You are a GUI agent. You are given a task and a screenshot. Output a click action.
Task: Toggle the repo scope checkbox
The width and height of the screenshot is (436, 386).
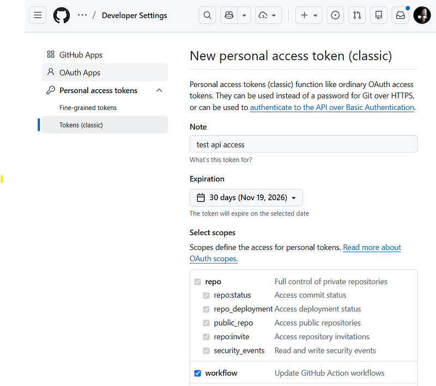[198, 282]
